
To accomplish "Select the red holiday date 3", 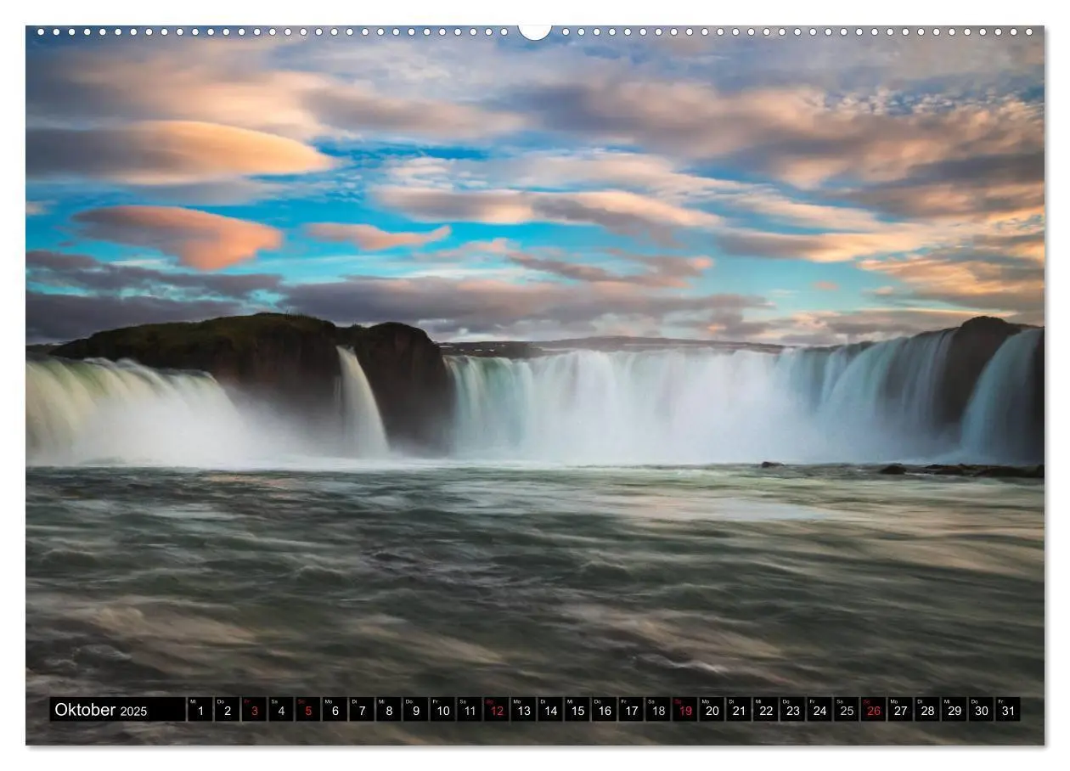I will point(254,710).
